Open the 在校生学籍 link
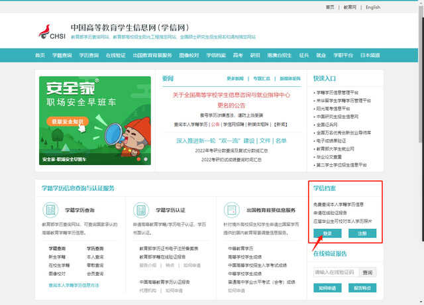 pyautogui.click(x=59, y=265)
